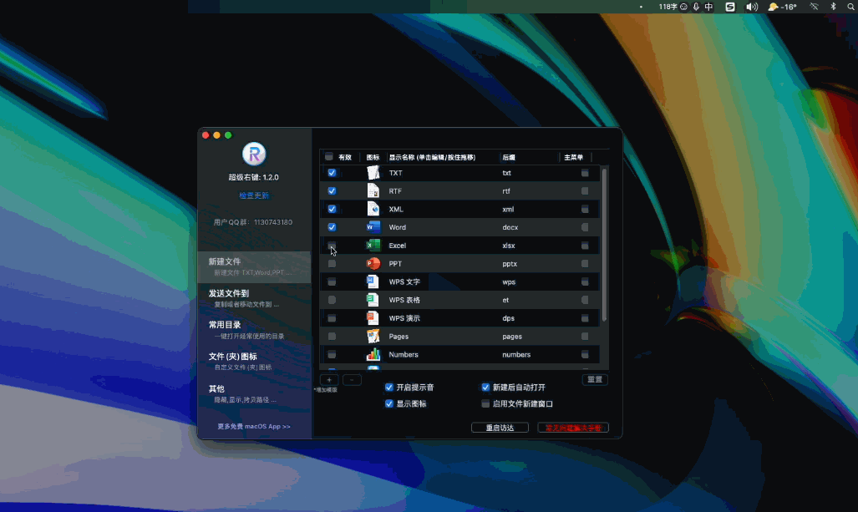Check 主菜单 box for the TXT row

[x=585, y=173]
